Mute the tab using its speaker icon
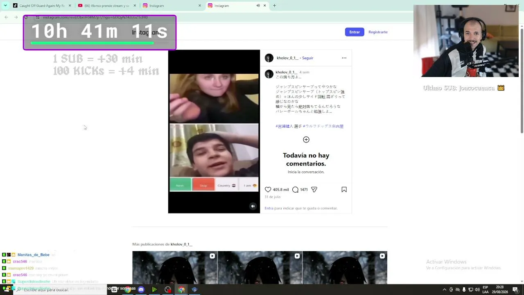 tap(258, 6)
